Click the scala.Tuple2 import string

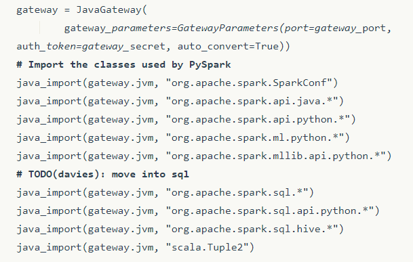click(x=207, y=248)
